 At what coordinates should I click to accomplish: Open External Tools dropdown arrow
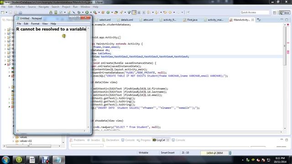pyautogui.click(x=99, y=12)
